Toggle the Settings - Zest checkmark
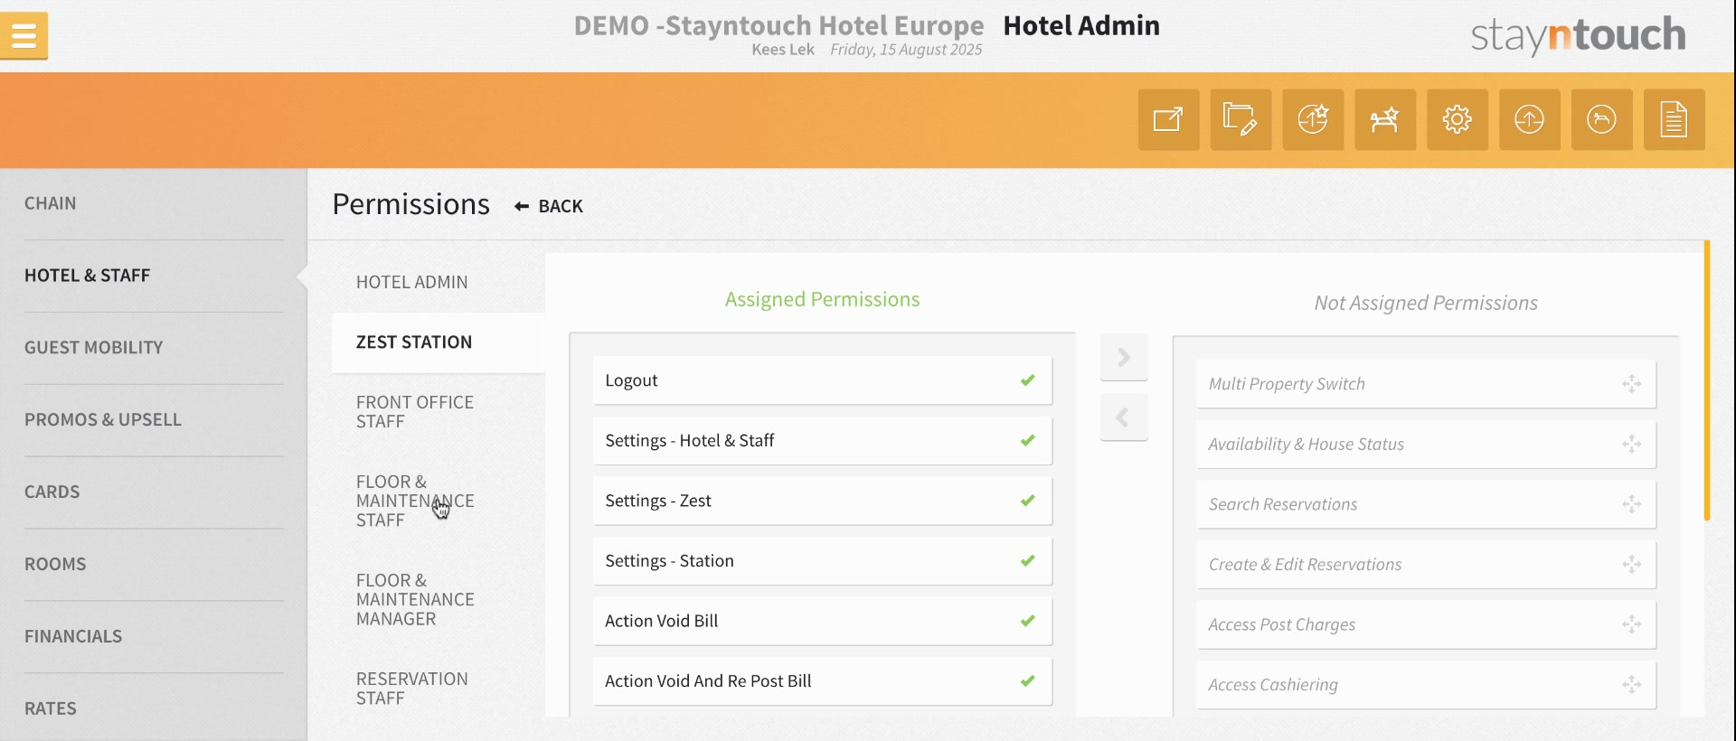This screenshot has width=1736, height=741. [1028, 501]
